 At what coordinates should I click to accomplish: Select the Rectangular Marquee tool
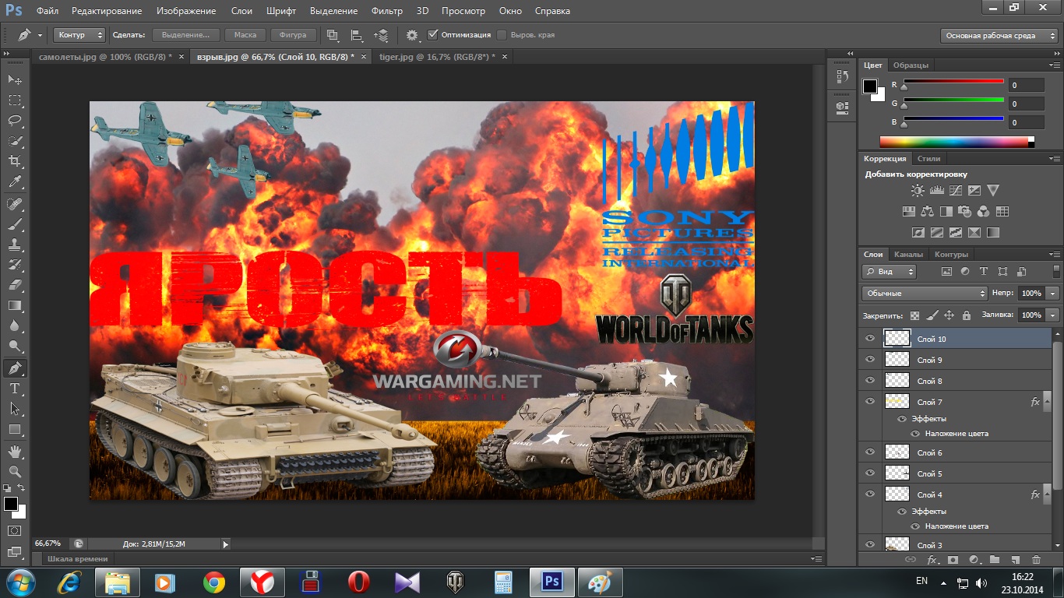[x=14, y=100]
